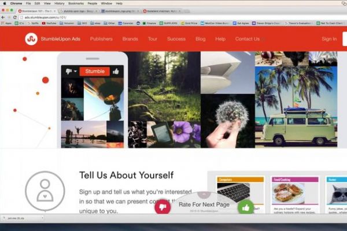Screen dimensions: 347x231
Task: Click the hot air balloon photo in the phone
Action: click(104, 99)
